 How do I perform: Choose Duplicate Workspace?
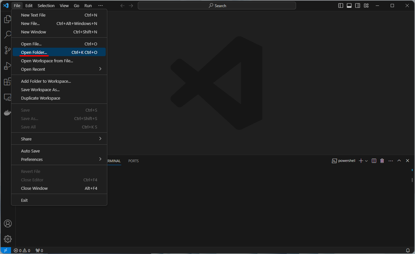(x=59, y=98)
